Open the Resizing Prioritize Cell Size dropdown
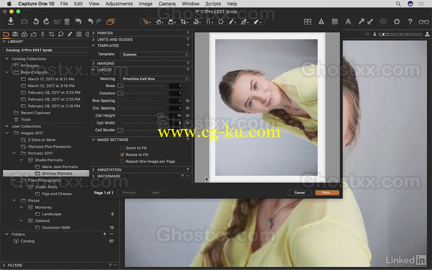This screenshot has height=270, width=432. (x=154, y=78)
